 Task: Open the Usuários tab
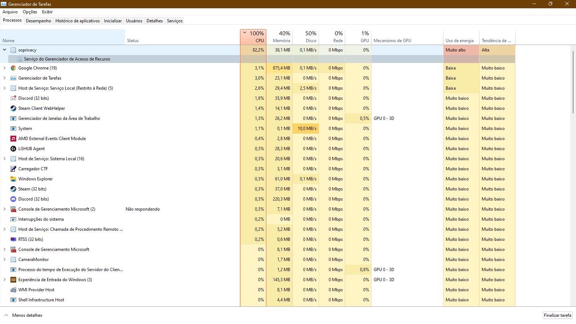click(x=134, y=21)
